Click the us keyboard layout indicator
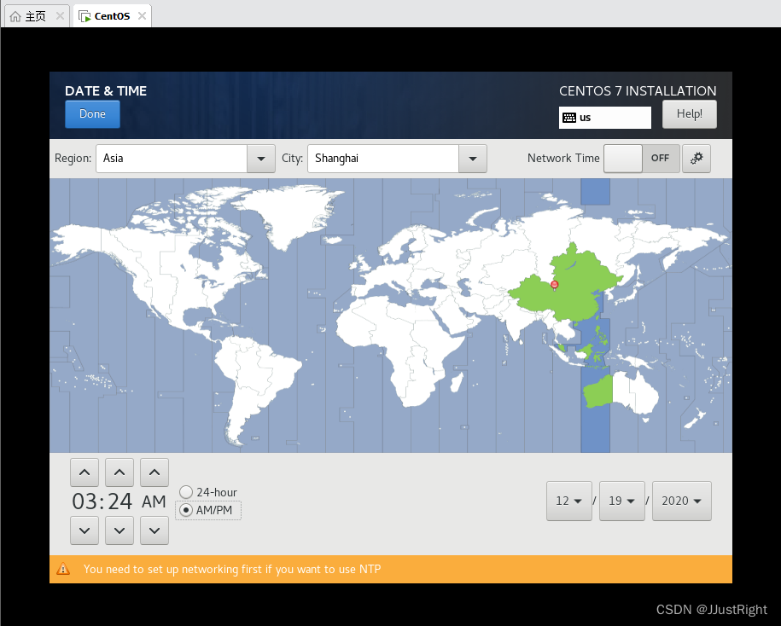Screen dimensions: 781x626 [x=604, y=118]
